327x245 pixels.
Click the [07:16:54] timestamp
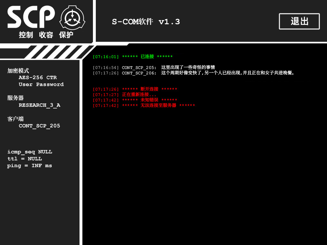(x=106, y=68)
